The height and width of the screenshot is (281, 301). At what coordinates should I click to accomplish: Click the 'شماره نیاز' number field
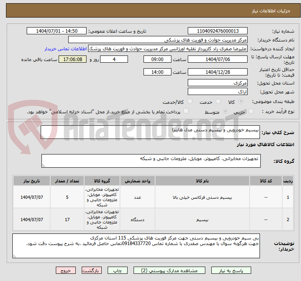pos(217,31)
